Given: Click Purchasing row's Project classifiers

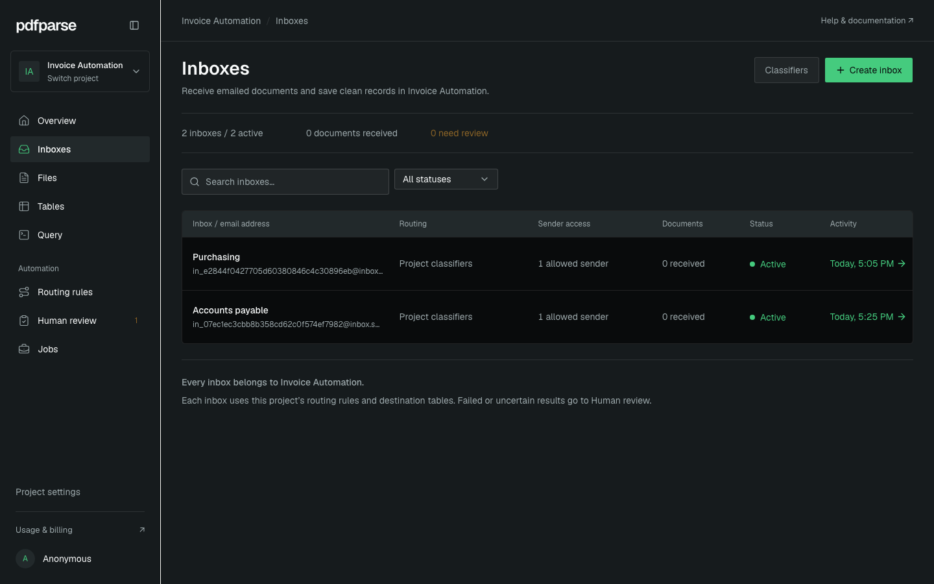Looking at the screenshot, I should coord(436,263).
